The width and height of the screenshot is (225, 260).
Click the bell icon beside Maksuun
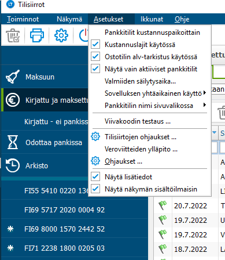click(13, 77)
